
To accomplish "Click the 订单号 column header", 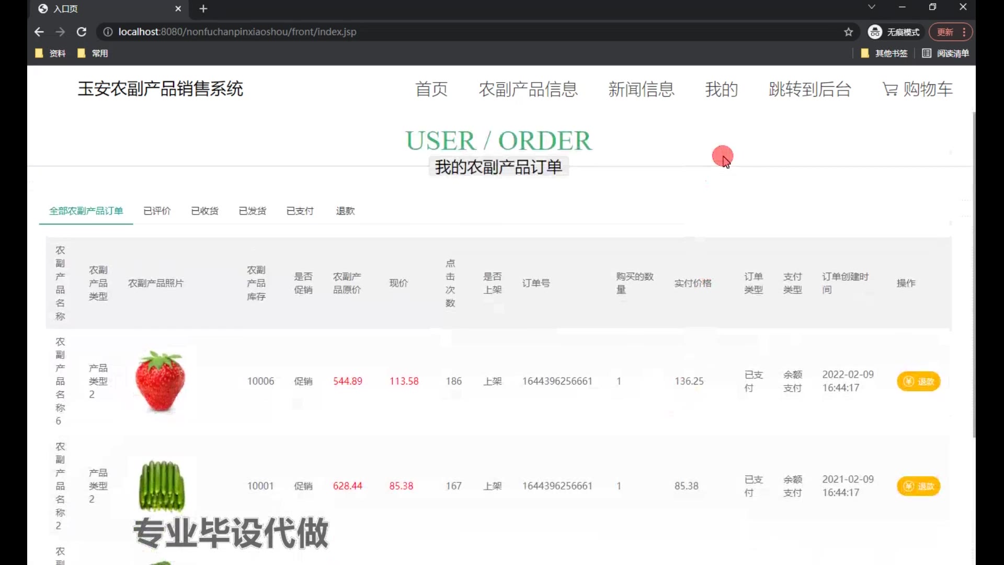I will coord(536,283).
